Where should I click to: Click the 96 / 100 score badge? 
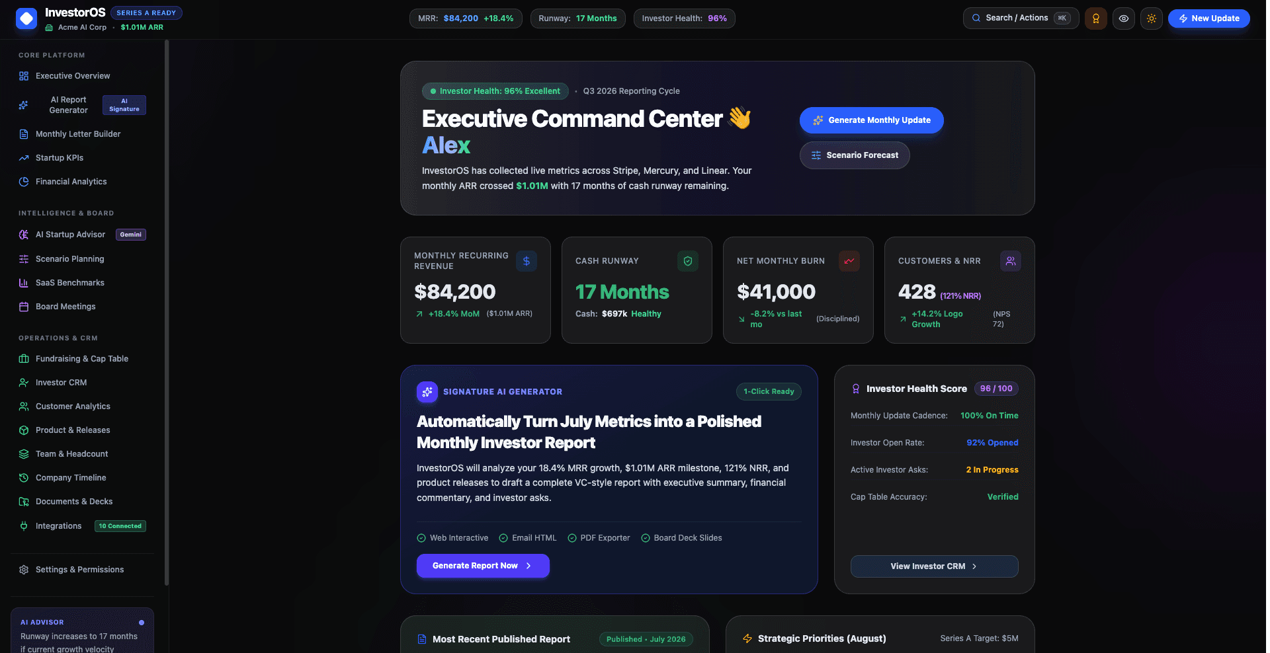[996, 389]
